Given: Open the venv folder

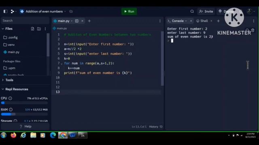Looking at the screenshot, I should click(x=9, y=45).
